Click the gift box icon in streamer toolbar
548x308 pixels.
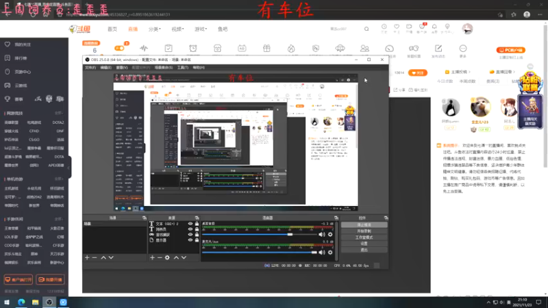266,49
